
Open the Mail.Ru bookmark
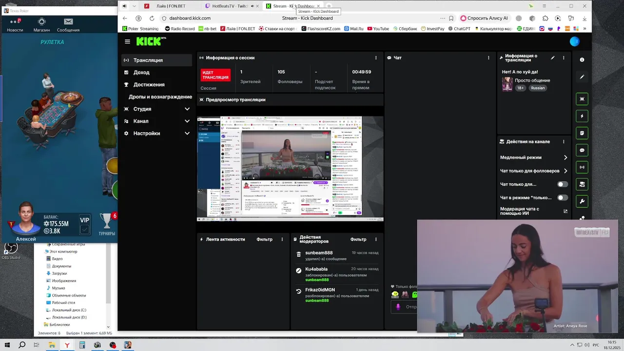tap(353, 29)
